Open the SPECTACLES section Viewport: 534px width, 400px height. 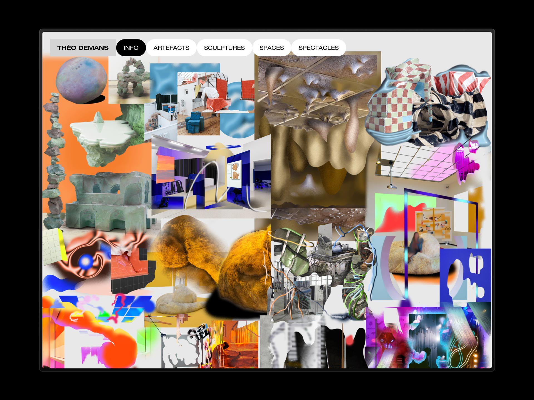coord(318,48)
